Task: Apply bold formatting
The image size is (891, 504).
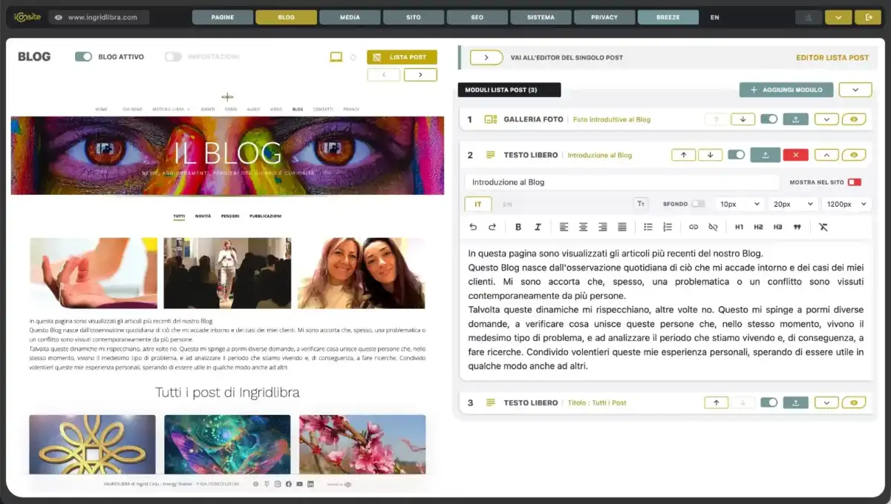Action: click(518, 227)
